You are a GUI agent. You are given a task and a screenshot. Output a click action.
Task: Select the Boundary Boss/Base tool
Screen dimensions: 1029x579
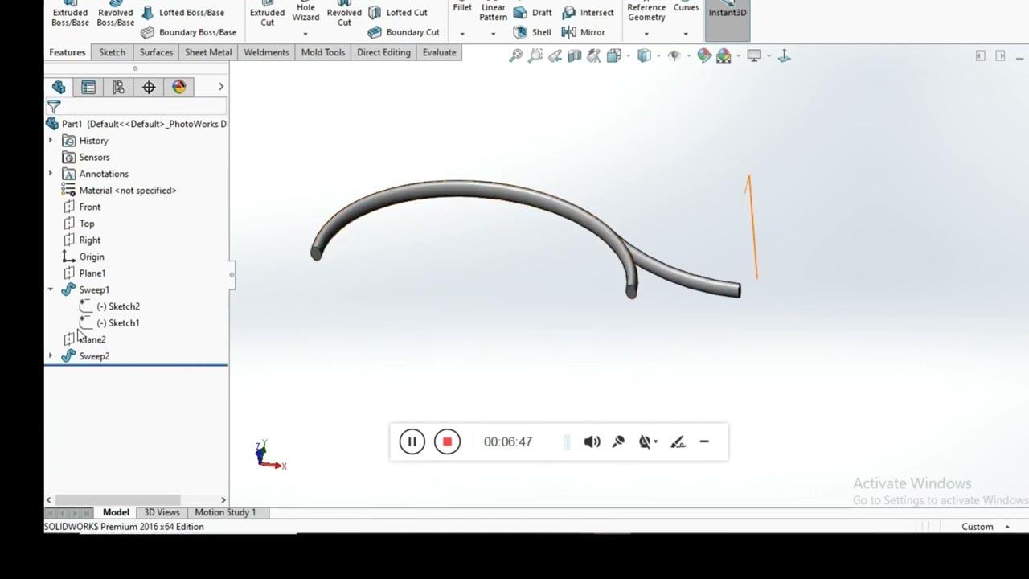click(189, 32)
